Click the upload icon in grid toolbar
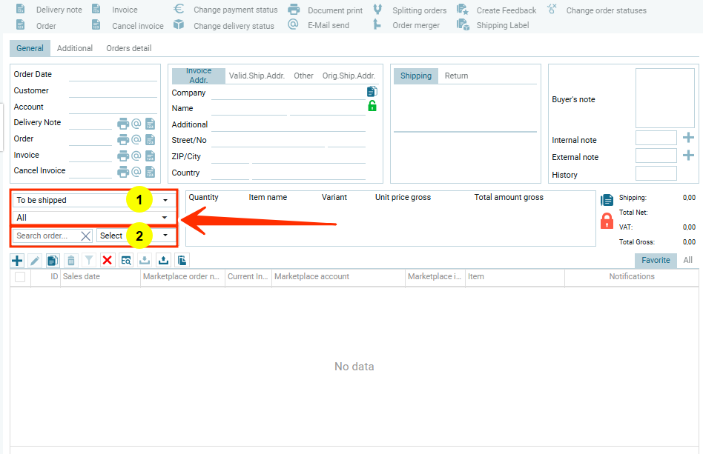The image size is (703, 454). (163, 260)
